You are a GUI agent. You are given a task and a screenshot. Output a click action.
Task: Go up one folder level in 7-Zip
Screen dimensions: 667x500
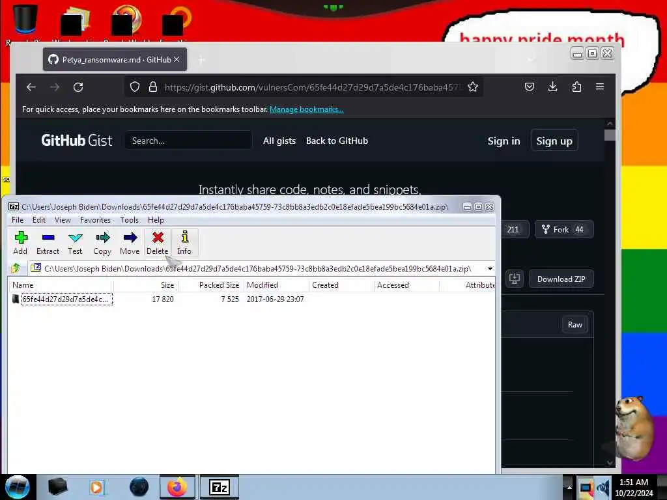click(x=16, y=268)
